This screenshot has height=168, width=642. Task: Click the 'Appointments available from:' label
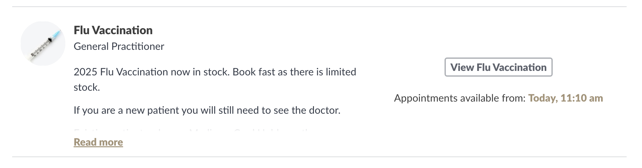coord(460,98)
